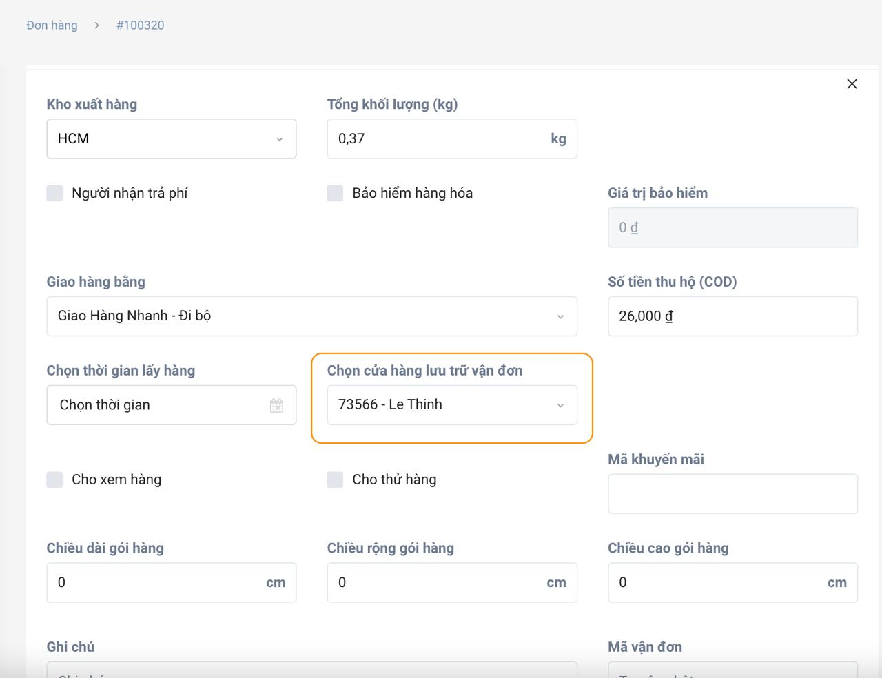The image size is (882, 678).
Task: Toggle Bảo hiểm hàng hóa checkbox
Action: pyautogui.click(x=336, y=193)
